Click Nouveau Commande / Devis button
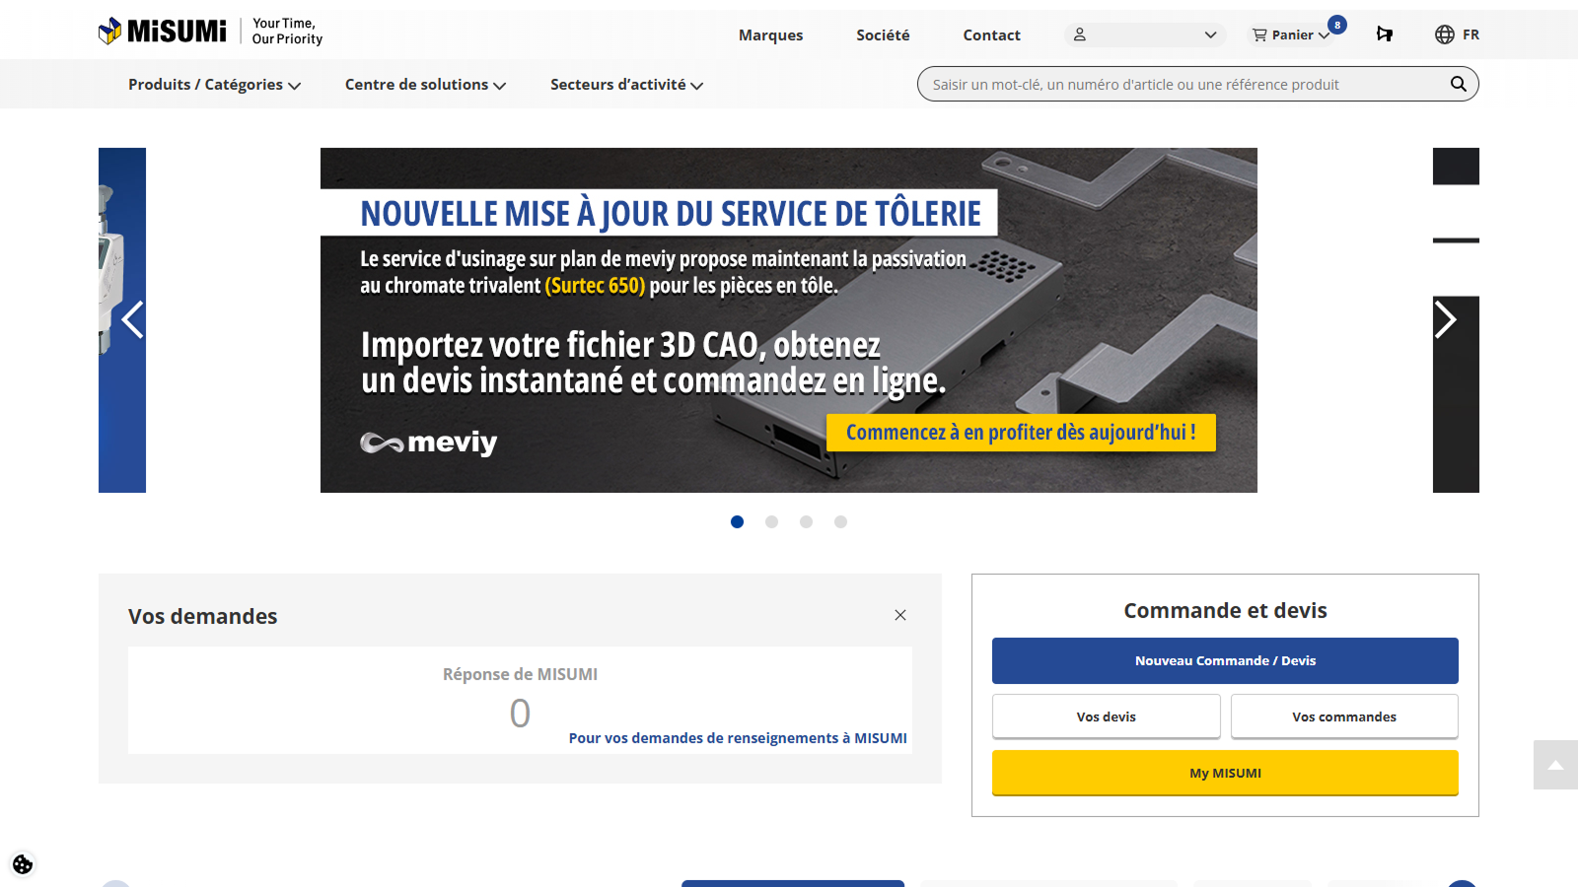1578x887 pixels. (x=1225, y=660)
